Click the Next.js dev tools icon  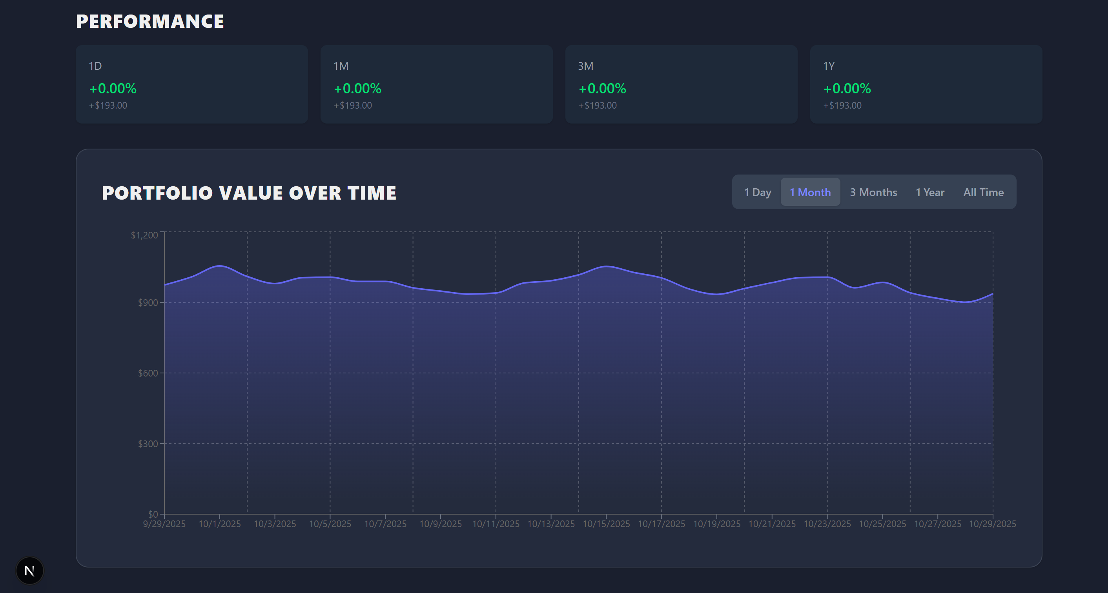click(29, 571)
